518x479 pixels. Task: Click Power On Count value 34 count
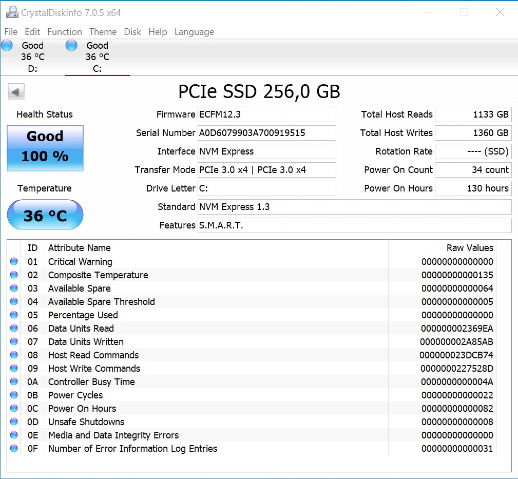click(473, 170)
